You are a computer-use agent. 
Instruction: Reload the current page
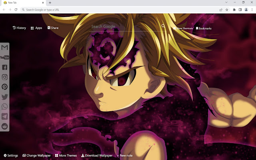[x=16, y=10]
